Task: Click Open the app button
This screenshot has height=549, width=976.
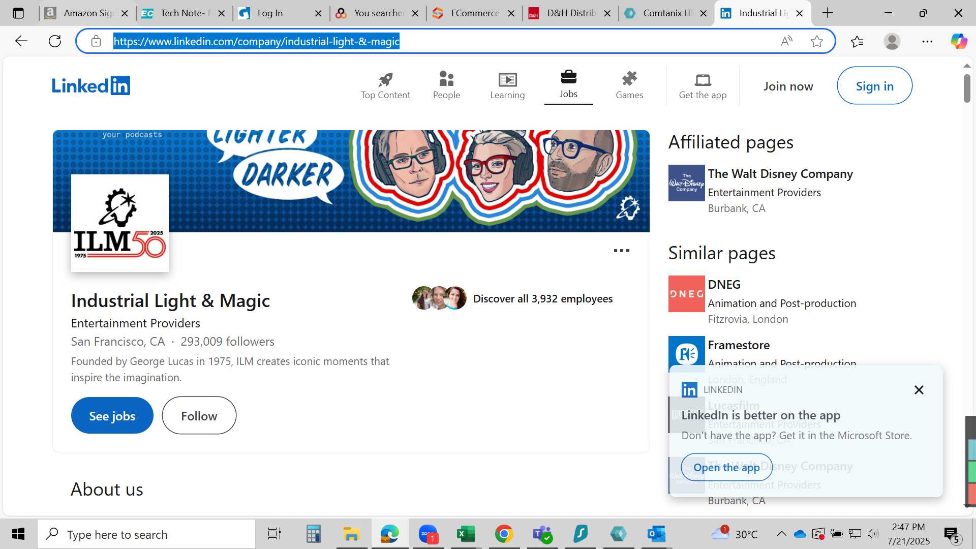Action: point(726,467)
